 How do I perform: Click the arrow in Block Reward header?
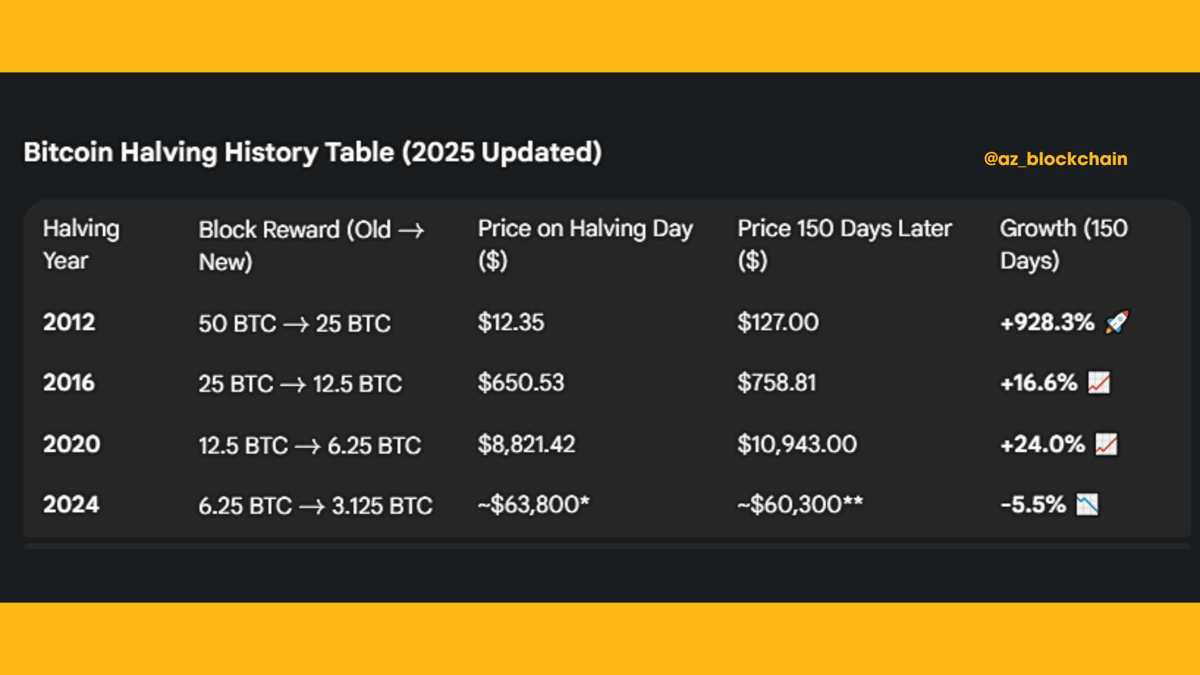point(411,231)
